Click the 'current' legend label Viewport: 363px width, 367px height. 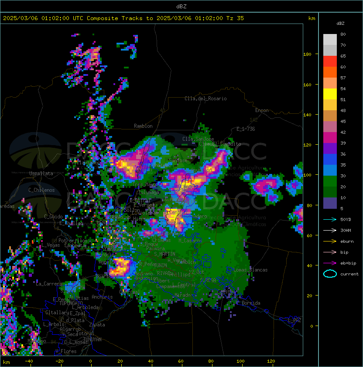(349, 274)
